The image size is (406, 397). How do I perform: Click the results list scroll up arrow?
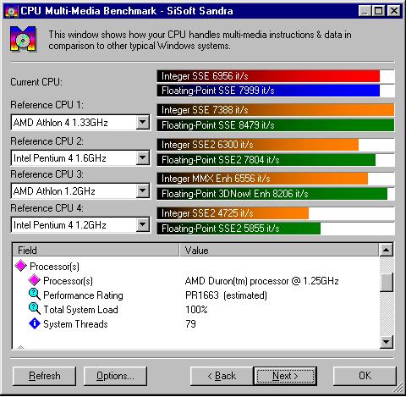386,250
